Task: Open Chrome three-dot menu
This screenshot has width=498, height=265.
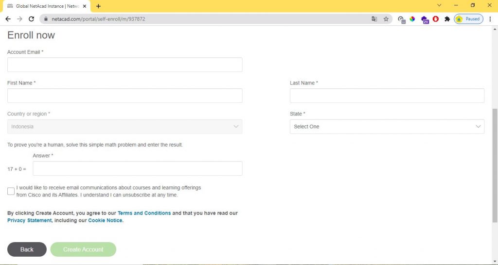Action: pos(490,19)
